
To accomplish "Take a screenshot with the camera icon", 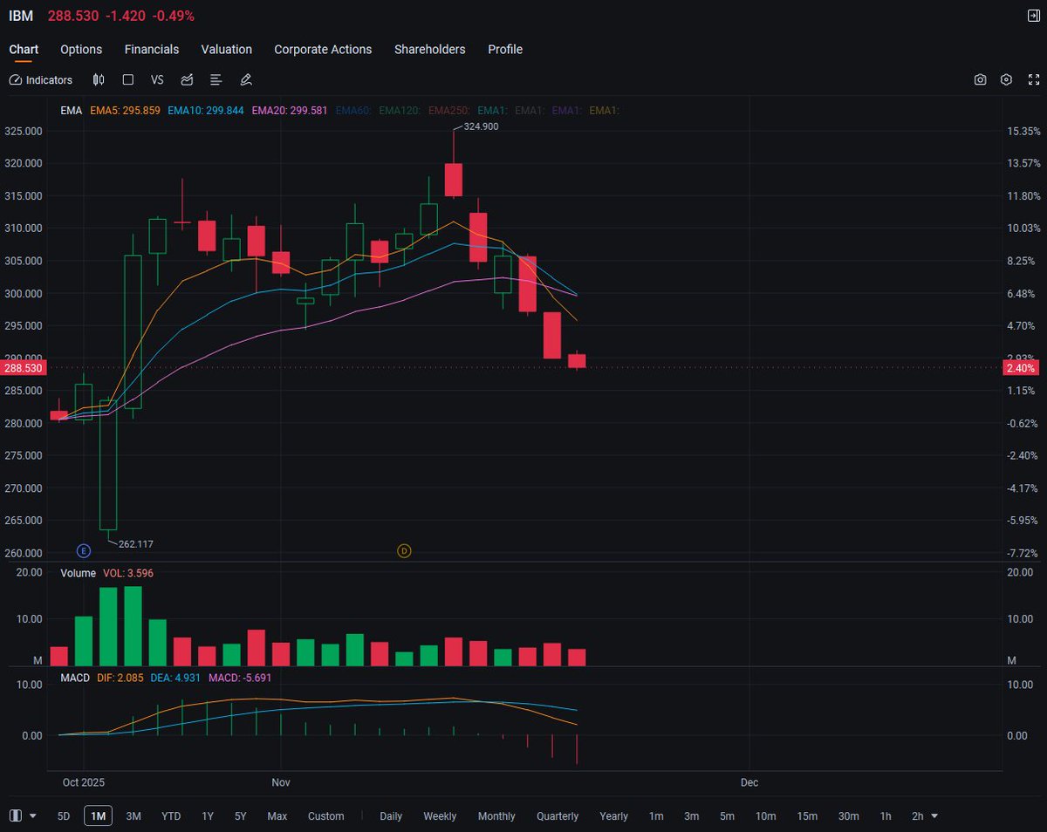I will pyautogui.click(x=980, y=79).
